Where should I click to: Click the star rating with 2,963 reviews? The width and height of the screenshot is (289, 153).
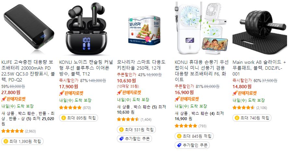[x=13, y=131]
